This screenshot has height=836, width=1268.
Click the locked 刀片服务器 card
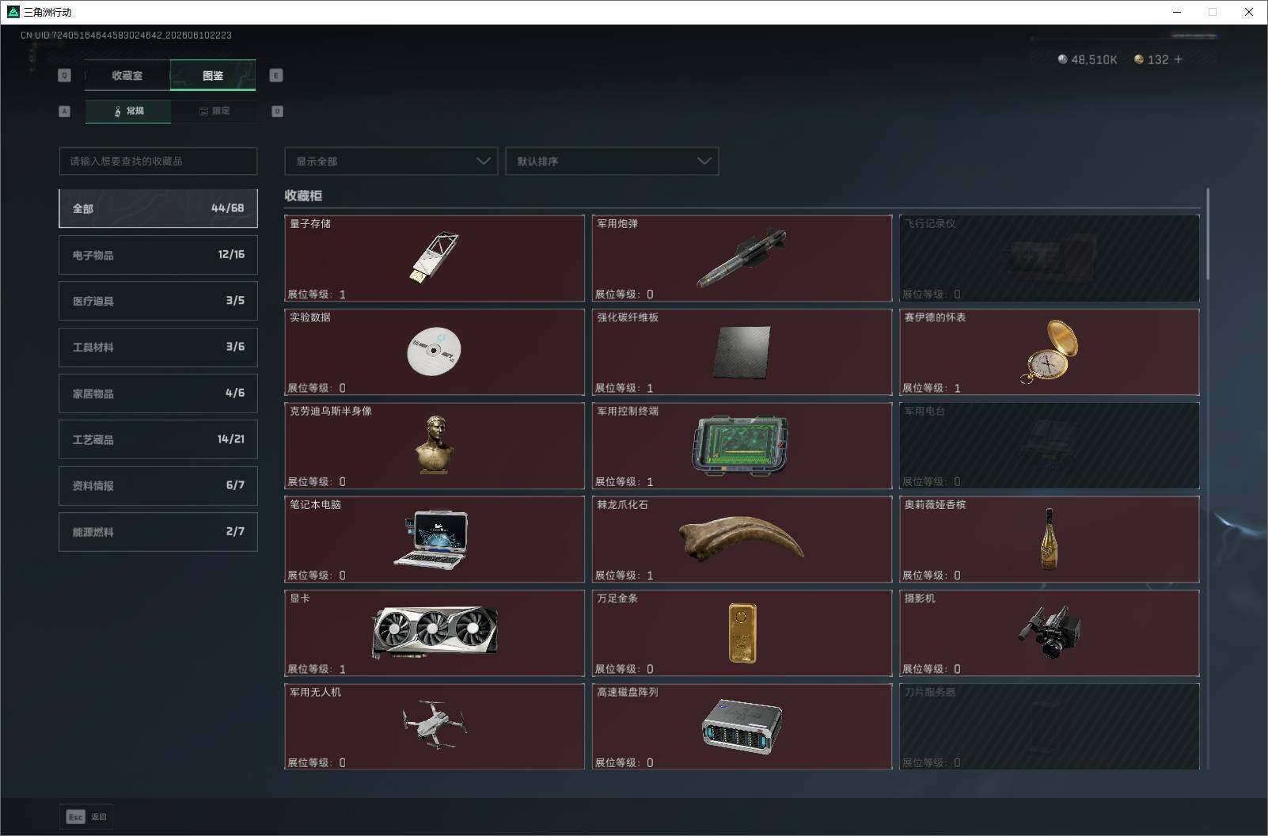point(1050,727)
